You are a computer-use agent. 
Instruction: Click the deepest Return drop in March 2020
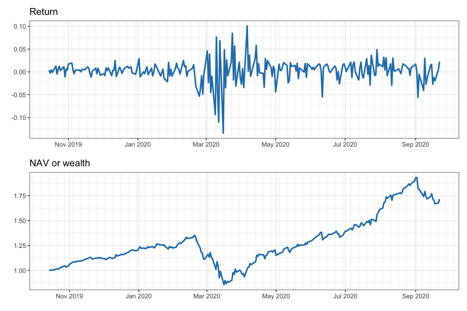(223, 133)
